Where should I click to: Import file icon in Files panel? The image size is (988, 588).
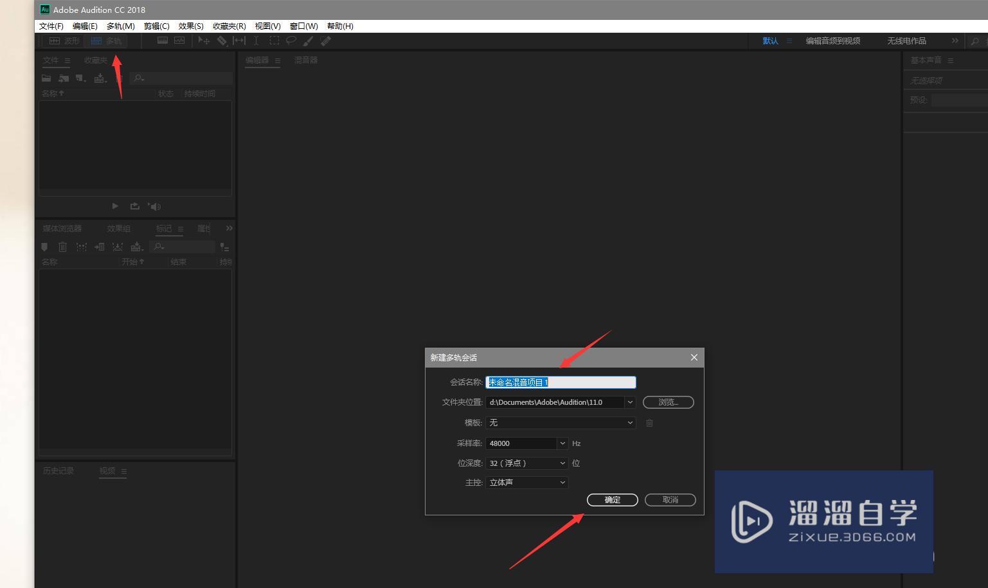[x=64, y=78]
